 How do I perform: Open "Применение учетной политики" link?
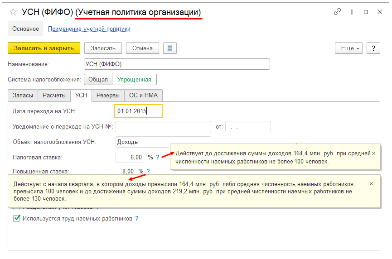point(89,29)
